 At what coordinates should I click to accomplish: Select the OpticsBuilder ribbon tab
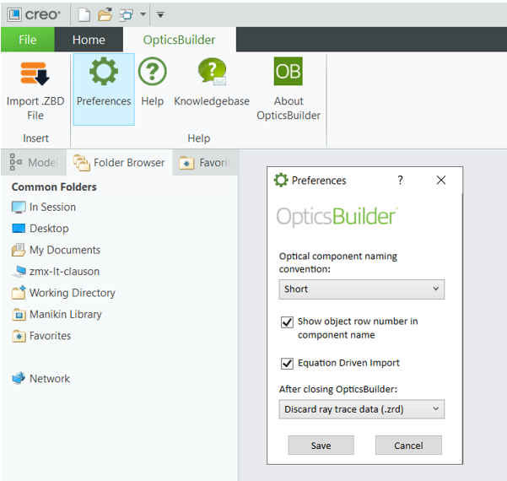tap(179, 40)
